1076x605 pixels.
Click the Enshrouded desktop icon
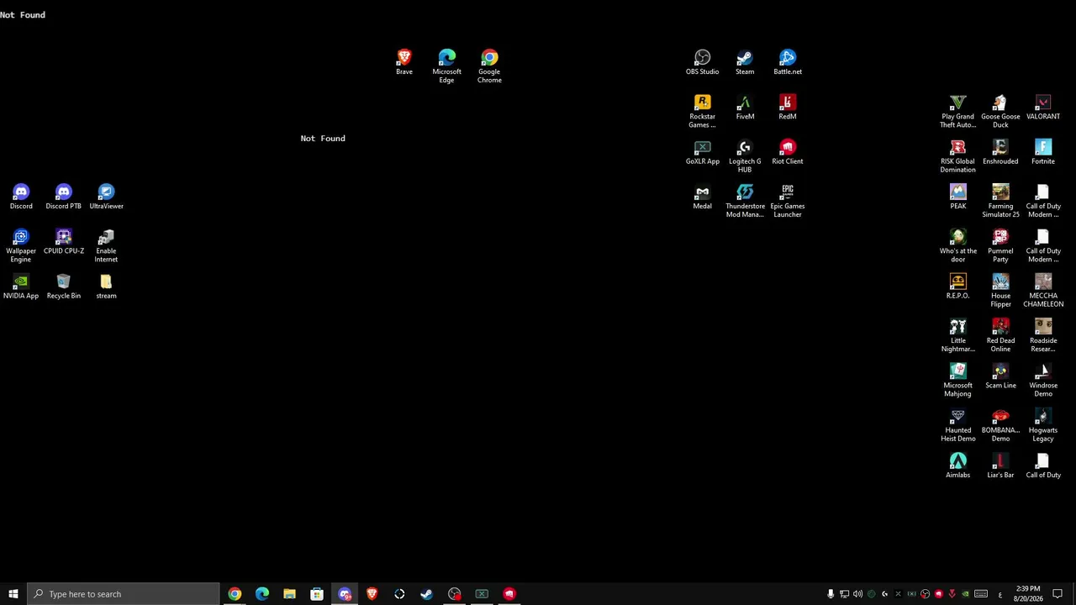(1000, 152)
